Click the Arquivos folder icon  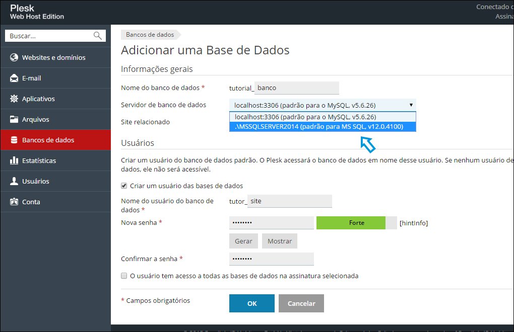(14, 119)
